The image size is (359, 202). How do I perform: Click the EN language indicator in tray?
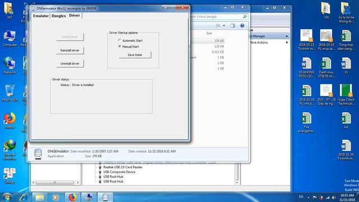click(x=301, y=197)
